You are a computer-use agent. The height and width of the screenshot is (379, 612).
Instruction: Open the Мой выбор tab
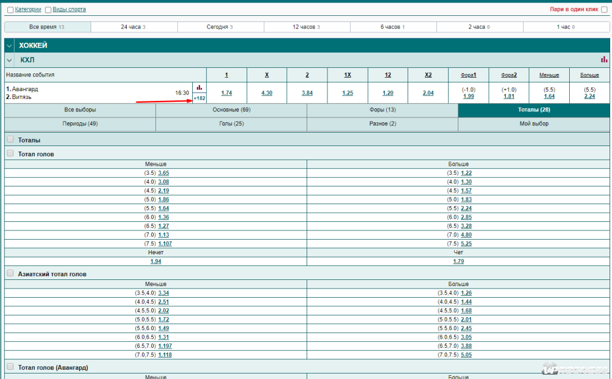(534, 123)
